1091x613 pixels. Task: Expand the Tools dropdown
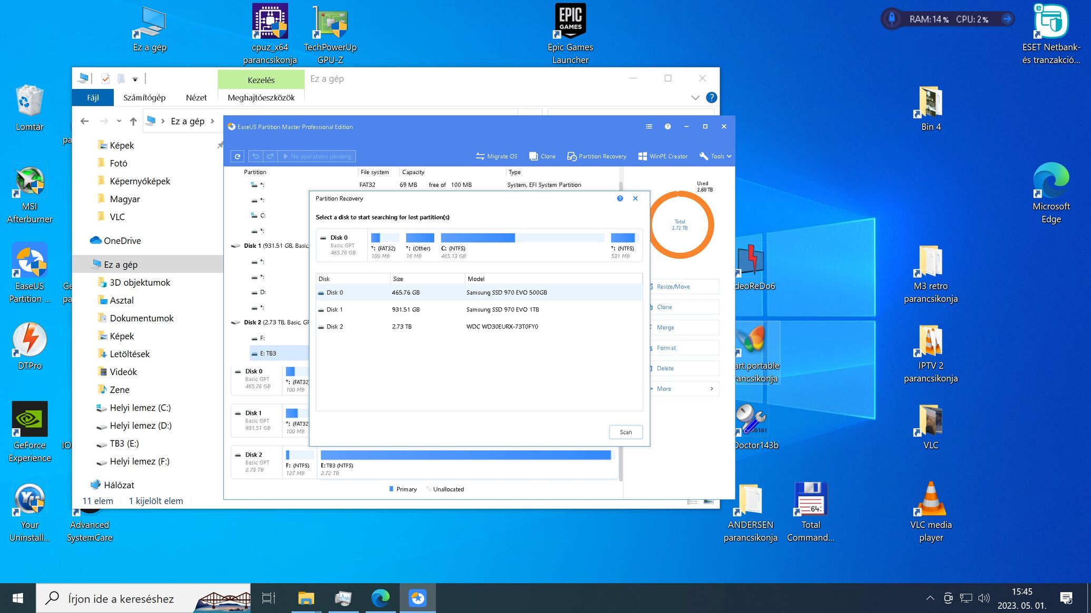(715, 156)
